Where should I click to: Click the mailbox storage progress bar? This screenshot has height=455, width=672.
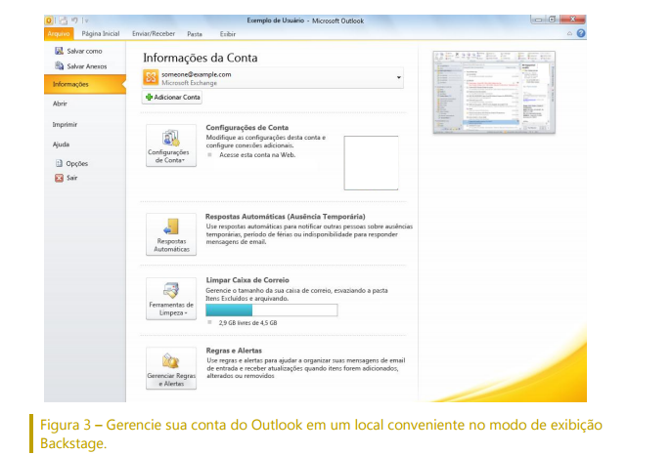271,310
